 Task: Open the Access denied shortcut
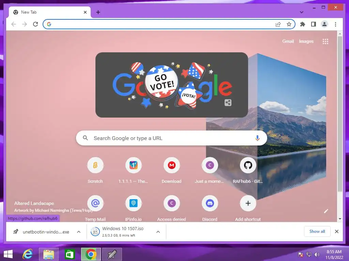pos(172,208)
